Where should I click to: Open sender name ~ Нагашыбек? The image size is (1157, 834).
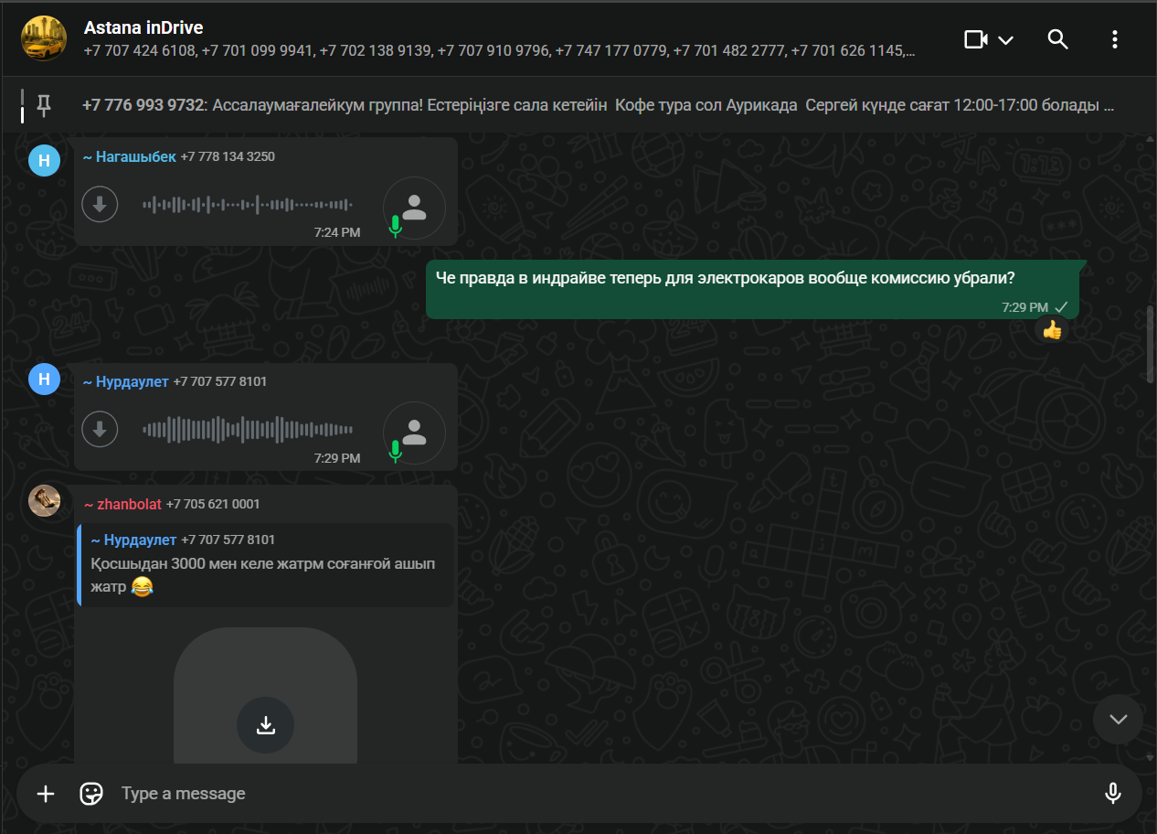[130, 156]
